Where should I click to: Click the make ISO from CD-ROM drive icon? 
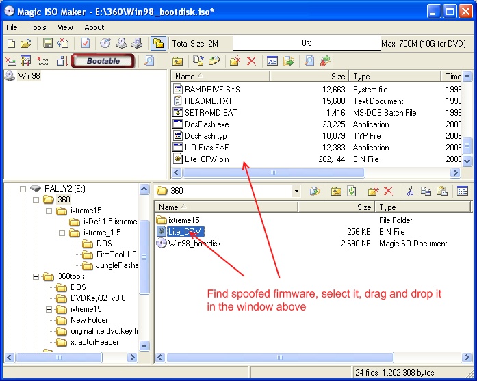(122, 44)
